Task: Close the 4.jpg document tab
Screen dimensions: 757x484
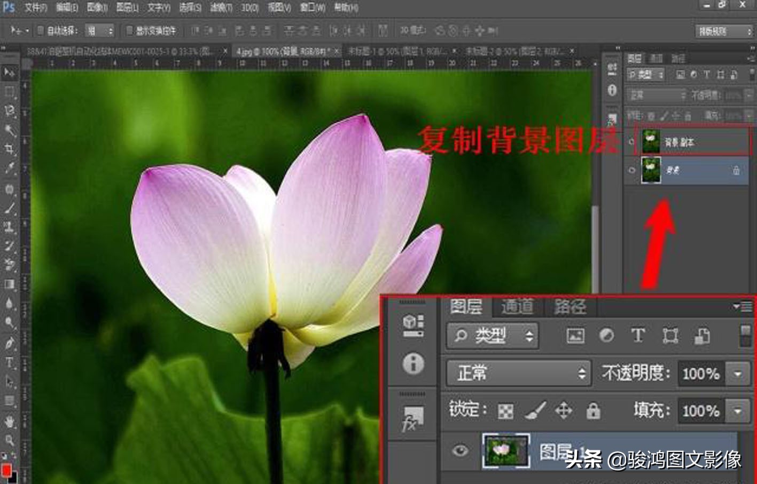Action: pyautogui.click(x=337, y=51)
